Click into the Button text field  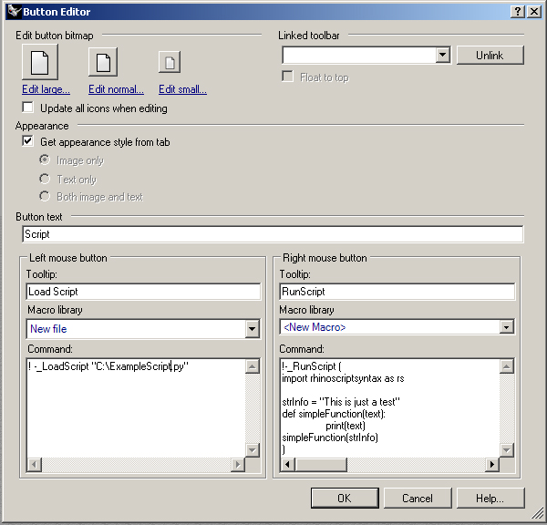273,234
